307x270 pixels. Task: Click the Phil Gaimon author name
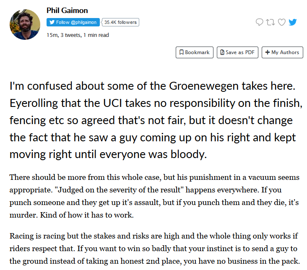(67, 10)
